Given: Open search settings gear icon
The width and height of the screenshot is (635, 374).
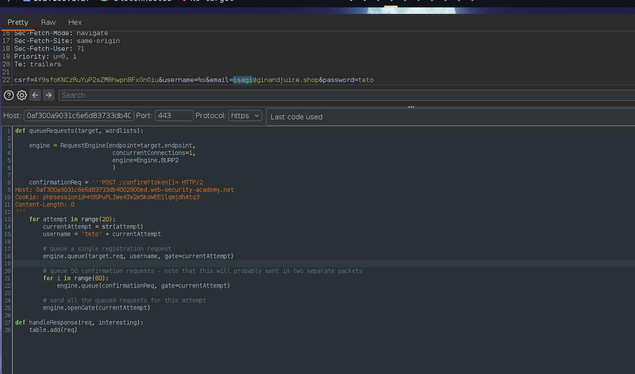Looking at the screenshot, I should point(22,95).
